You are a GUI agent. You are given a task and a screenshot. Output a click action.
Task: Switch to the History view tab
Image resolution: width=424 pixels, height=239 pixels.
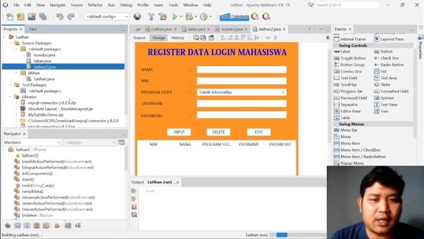[178, 38]
